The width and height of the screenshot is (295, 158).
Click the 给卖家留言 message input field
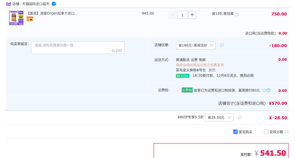[78, 48]
